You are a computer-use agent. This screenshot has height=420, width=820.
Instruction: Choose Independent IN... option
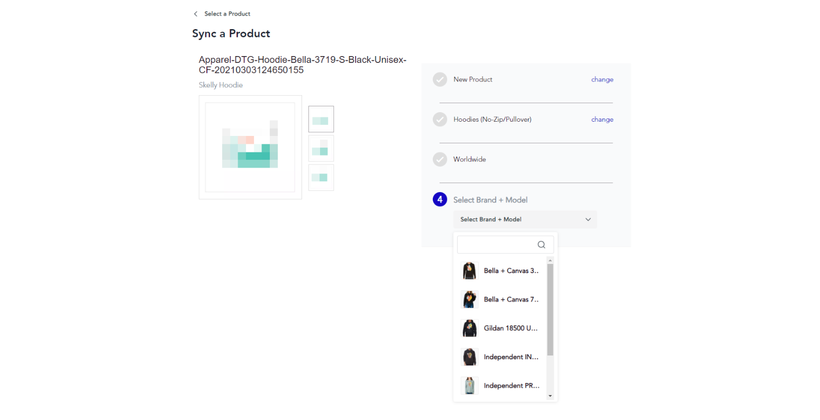coord(500,357)
